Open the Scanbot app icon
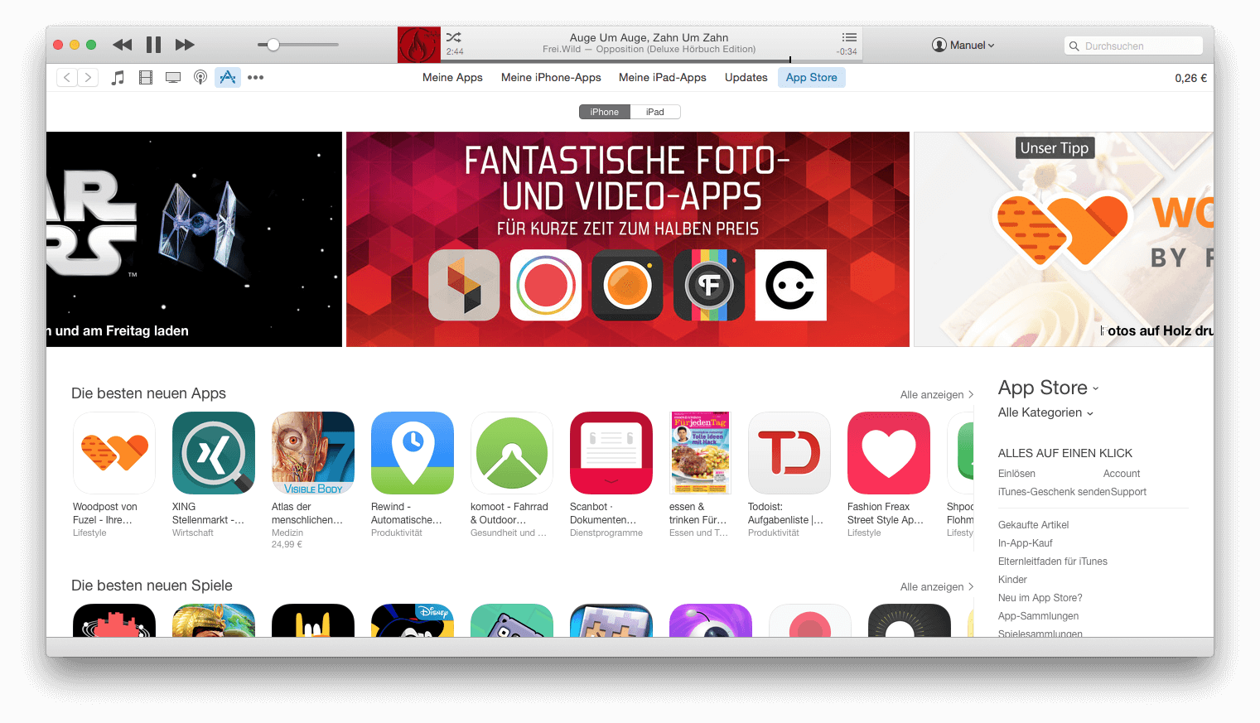This screenshot has width=1260, height=723. pyautogui.click(x=611, y=453)
